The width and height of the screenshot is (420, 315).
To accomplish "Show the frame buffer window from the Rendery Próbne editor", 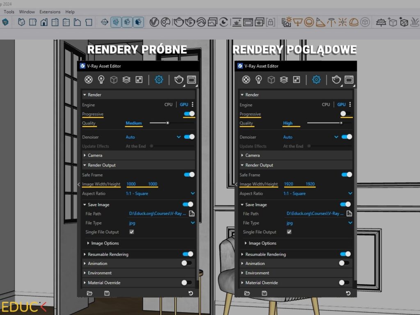I will tap(192, 80).
